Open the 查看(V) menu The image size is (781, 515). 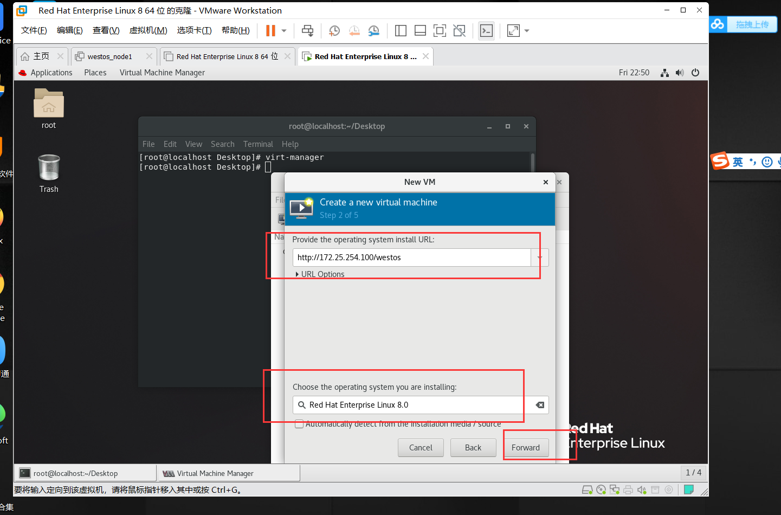tap(106, 30)
